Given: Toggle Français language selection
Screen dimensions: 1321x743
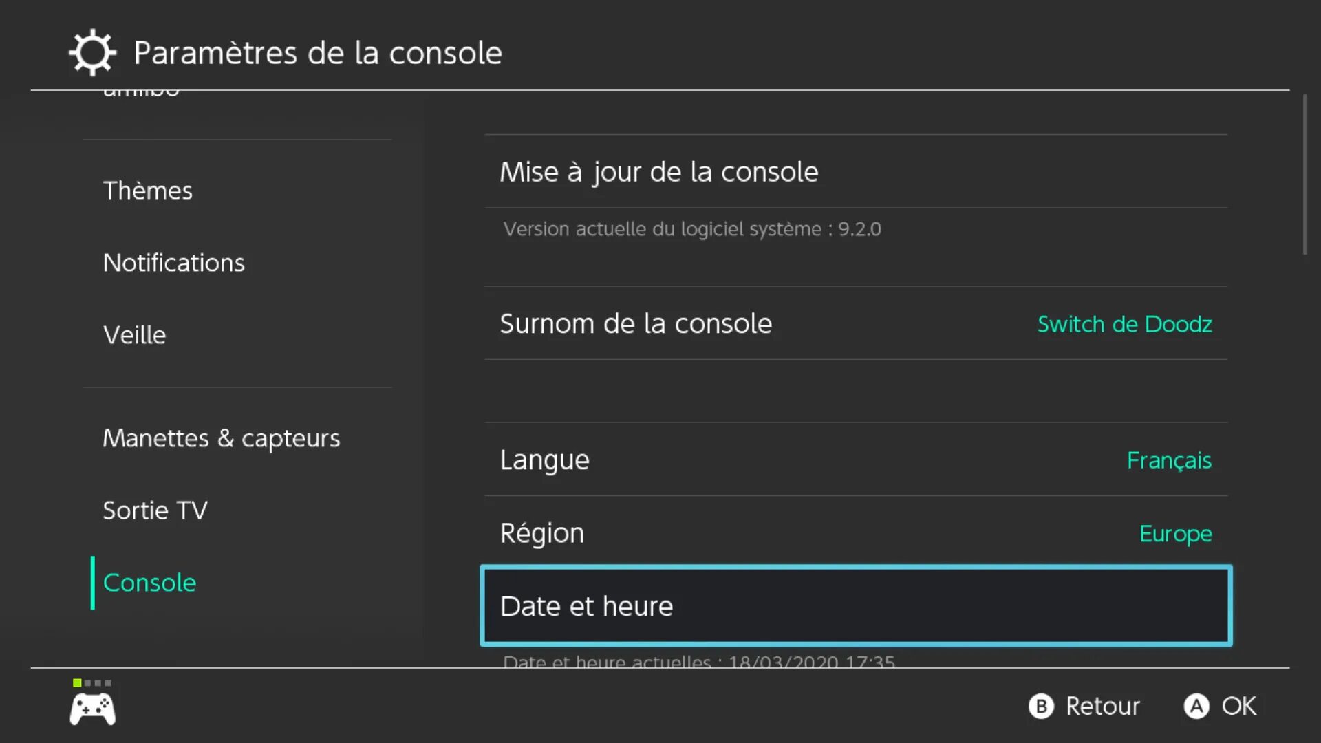Looking at the screenshot, I should (x=1168, y=459).
